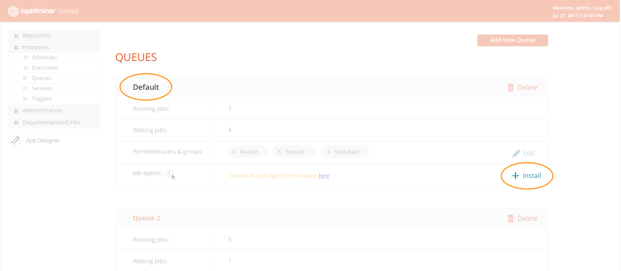Click the info icon beside Job agents

coord(169,174)
